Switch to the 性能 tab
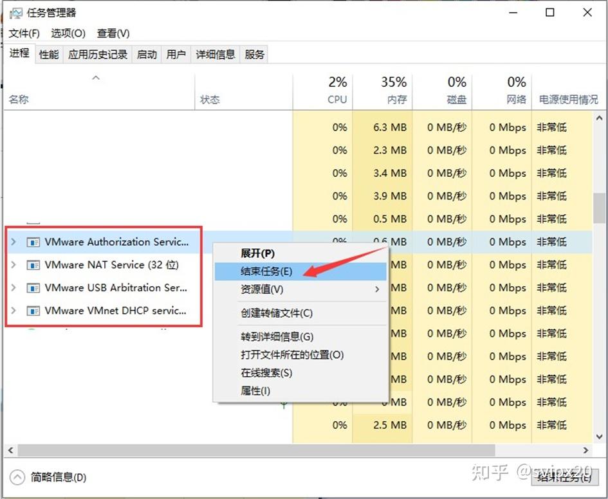This screenshot has height=499, width=608. [49, 54]
